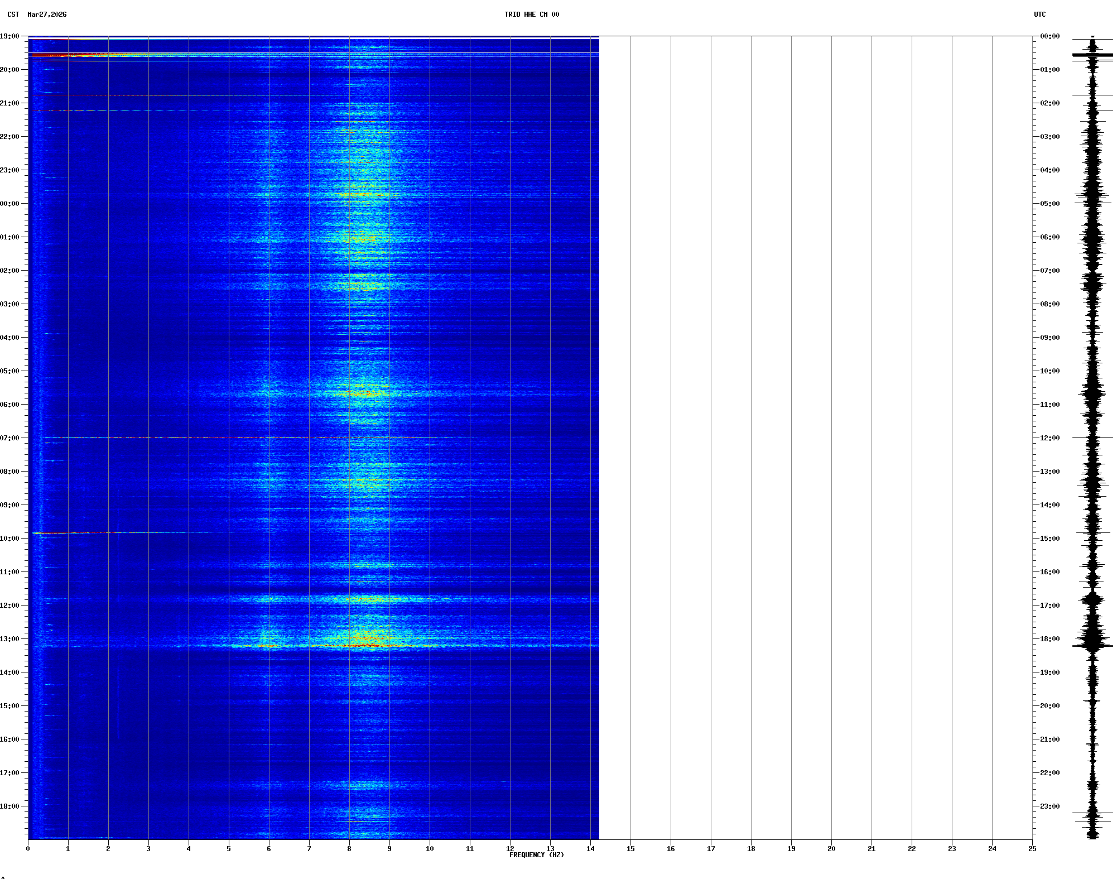Click frequency axis tick label 8
The height and width of the screenshot is (884, 1117).
click(349, 849)
